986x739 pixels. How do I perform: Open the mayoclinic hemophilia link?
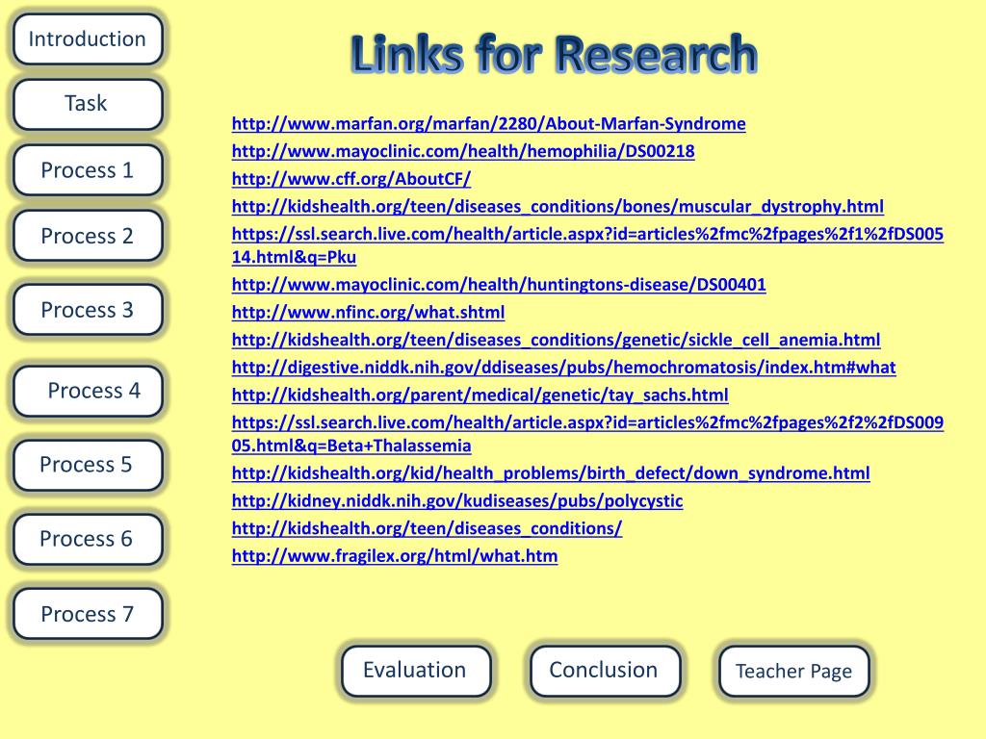pyautogui.click(x=463, y=151)
